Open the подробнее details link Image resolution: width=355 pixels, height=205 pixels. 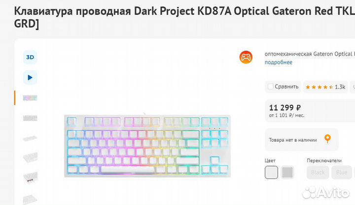(278, 62)
